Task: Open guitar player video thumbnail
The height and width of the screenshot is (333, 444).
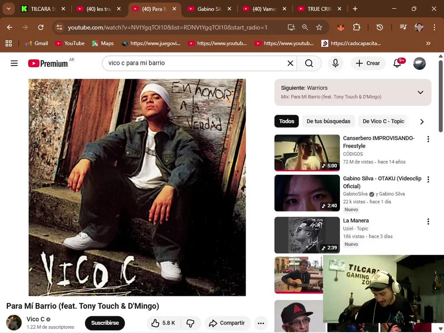Action: coord(298,275)
